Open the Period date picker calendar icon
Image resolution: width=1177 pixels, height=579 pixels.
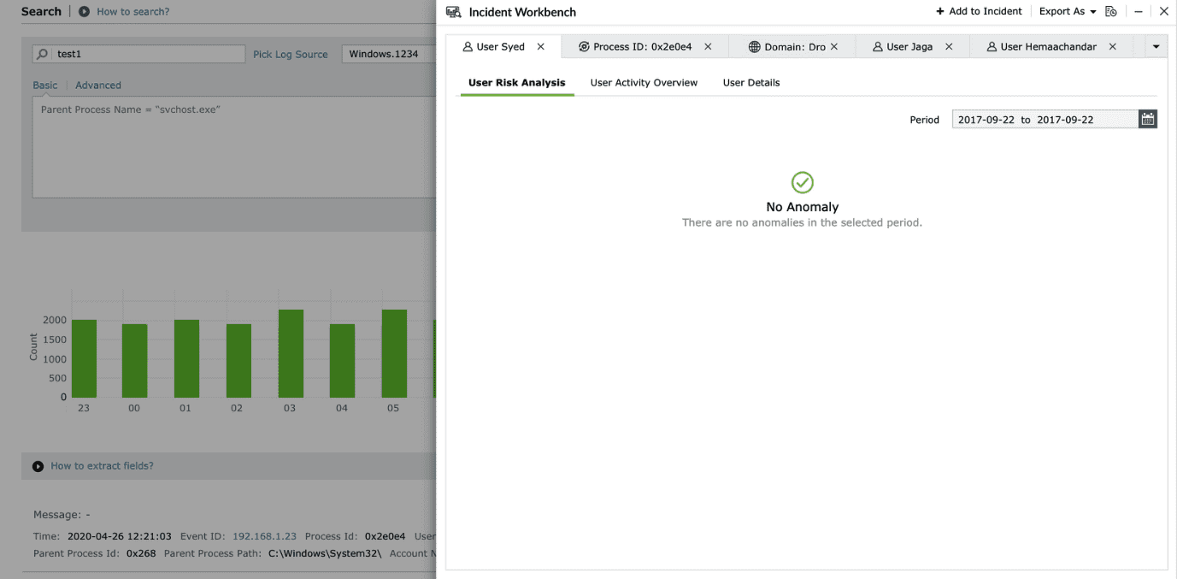[x=1147, y=119]
